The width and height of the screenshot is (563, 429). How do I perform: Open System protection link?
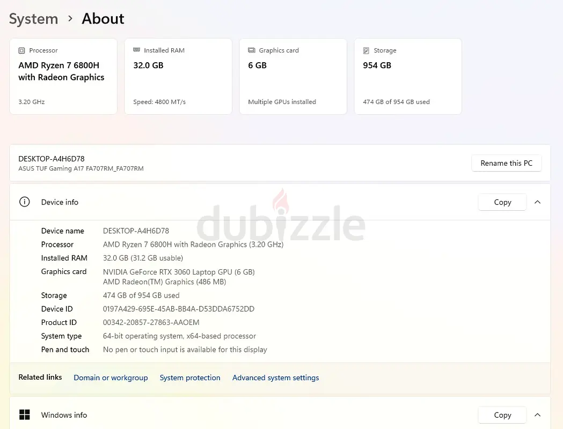[190, 378]
